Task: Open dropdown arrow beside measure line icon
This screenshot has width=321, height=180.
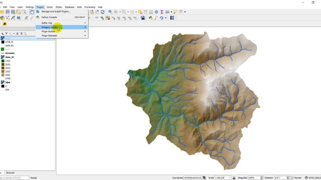Action: click(x=171, y=12)
